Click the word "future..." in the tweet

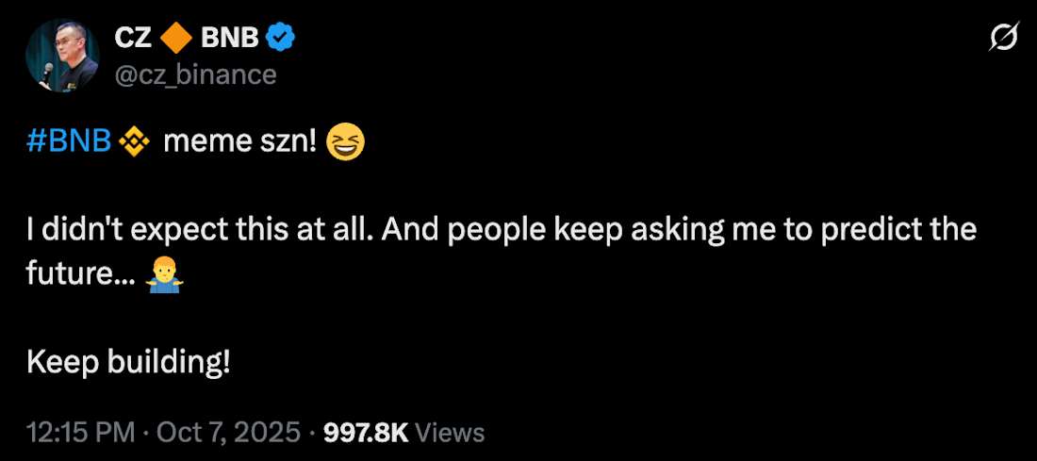tap(81, 275)
